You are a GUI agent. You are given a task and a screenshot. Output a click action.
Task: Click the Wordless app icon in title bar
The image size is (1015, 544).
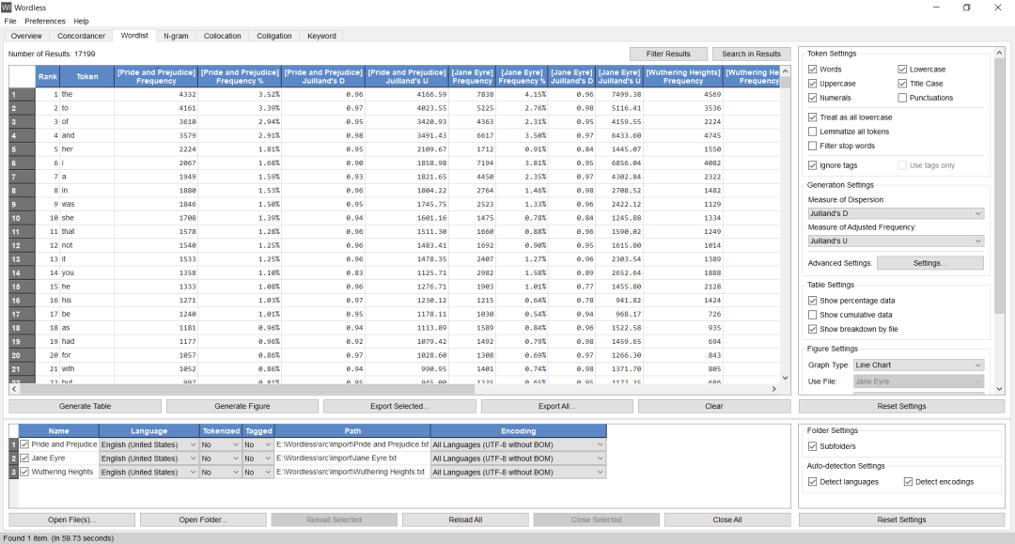7,8
